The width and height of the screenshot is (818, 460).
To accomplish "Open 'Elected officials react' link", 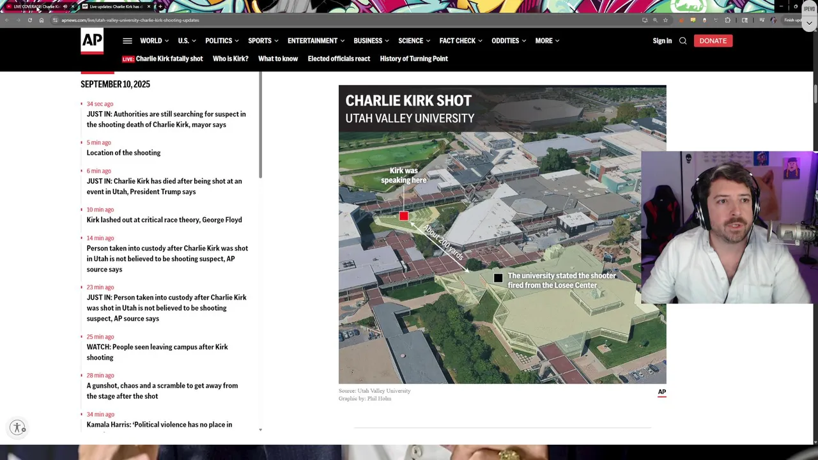I will click(339, 59).
